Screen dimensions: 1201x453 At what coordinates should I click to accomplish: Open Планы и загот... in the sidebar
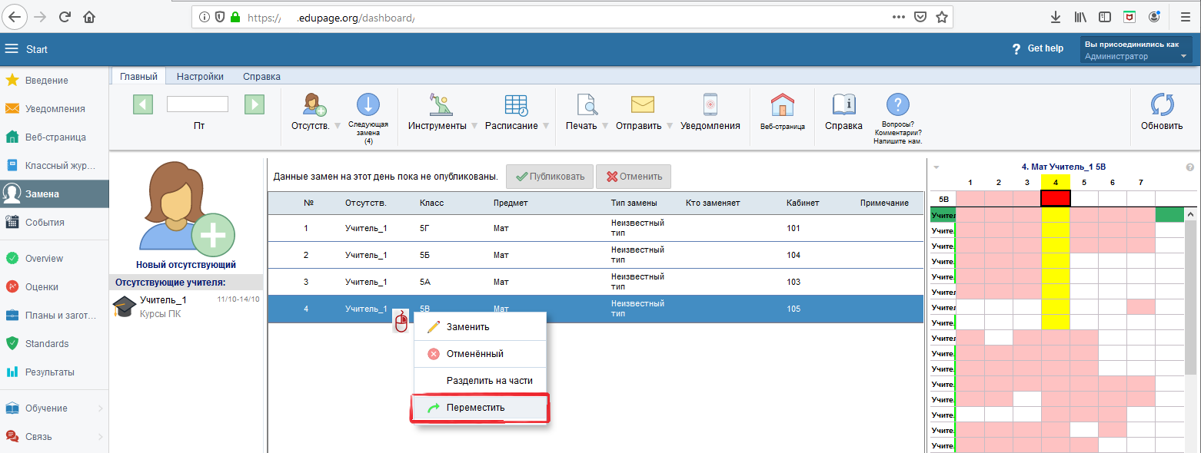point(54,316)
